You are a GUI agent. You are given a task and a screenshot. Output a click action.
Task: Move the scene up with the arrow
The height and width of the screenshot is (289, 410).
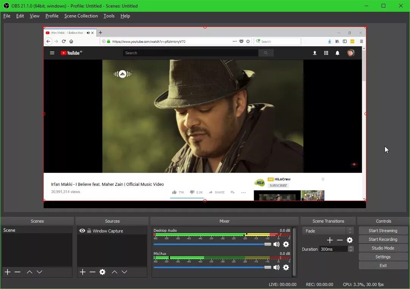tap(30, 272)
